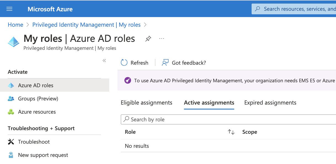Go to the Home breadcrumb
This screenshot has width=336, height=164.
[x=15, y=25]
